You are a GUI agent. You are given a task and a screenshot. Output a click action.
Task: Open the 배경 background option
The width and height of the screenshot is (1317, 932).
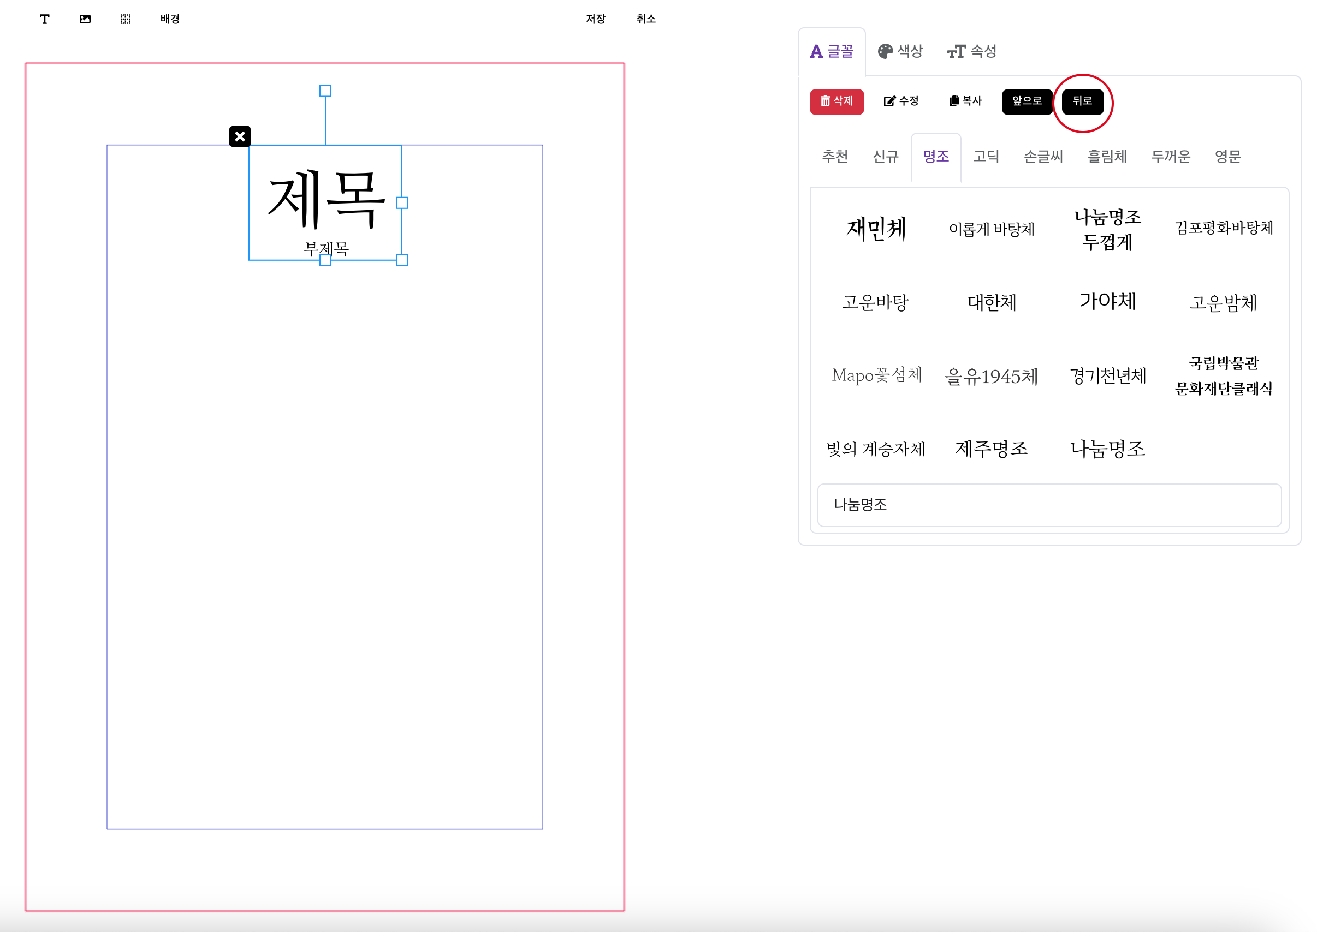(170, 19)
